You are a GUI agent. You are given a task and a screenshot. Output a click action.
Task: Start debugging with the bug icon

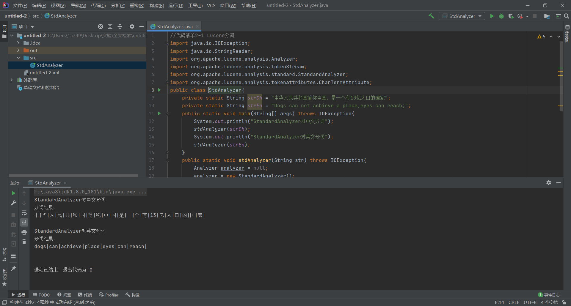pyautogui.click(x=501, y=16)
